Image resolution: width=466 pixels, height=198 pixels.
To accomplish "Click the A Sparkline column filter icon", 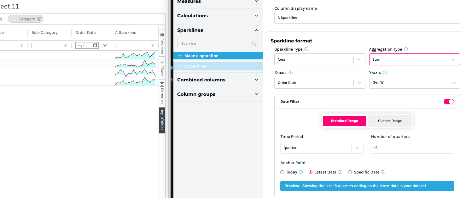I will click(152, 46).
